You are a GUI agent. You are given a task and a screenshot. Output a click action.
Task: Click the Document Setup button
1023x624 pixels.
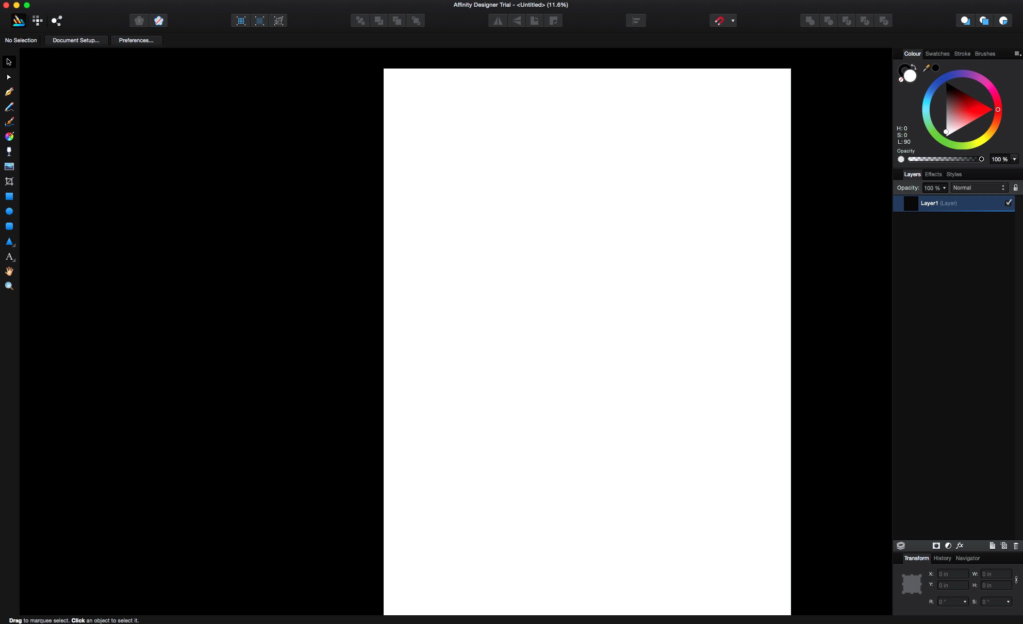[76, 40]
